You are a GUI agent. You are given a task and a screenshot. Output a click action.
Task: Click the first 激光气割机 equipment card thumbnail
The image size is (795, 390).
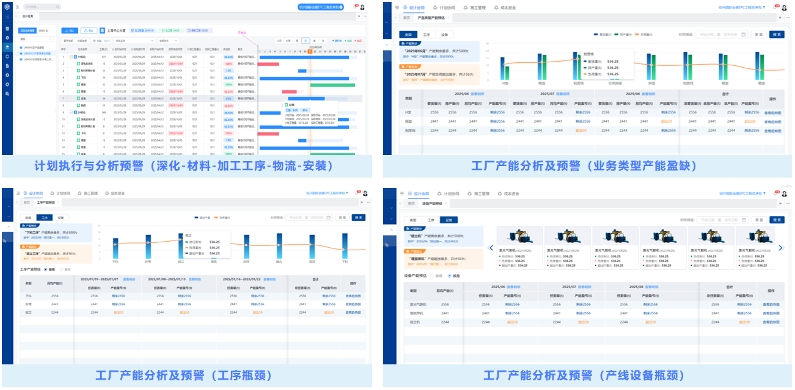519,237
